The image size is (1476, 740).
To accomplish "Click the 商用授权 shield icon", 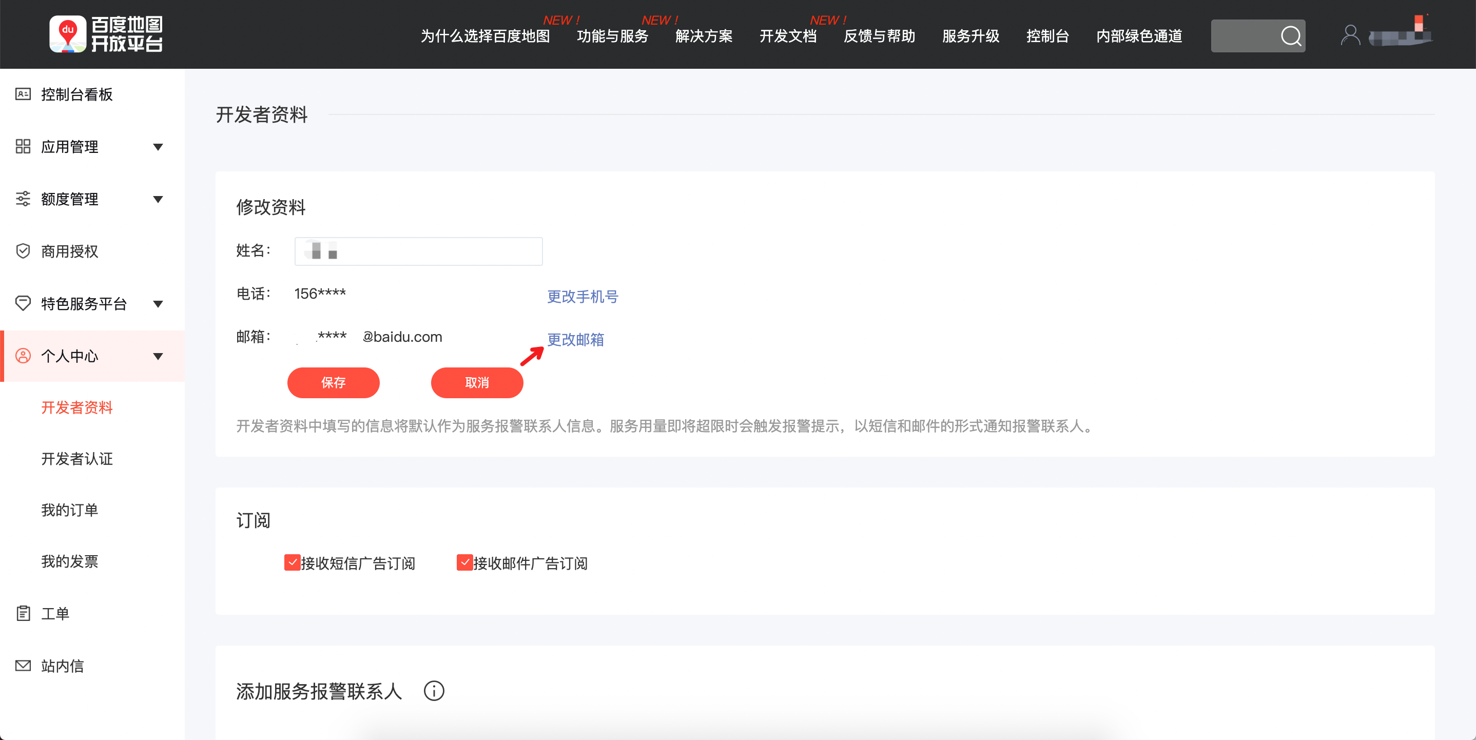I will [x=23, y=251].
